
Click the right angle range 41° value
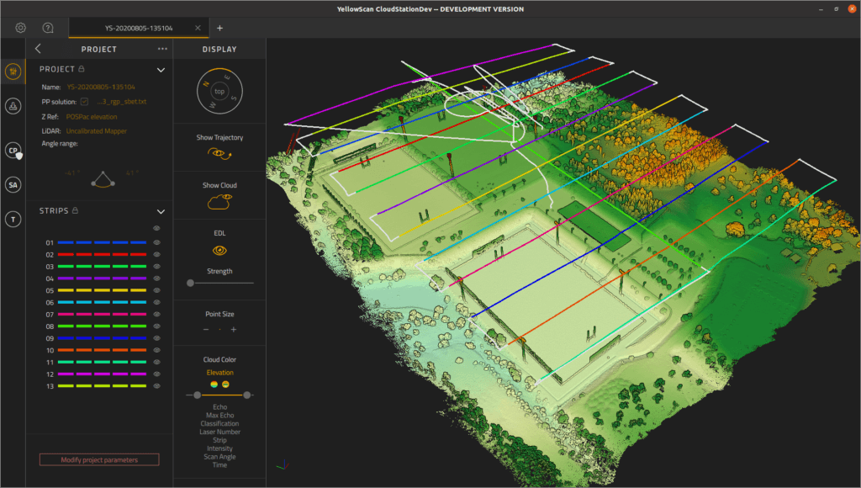point(132,172)
